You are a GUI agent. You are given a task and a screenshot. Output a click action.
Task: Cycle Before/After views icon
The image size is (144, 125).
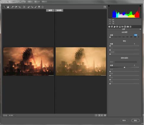tap(96, 115)
